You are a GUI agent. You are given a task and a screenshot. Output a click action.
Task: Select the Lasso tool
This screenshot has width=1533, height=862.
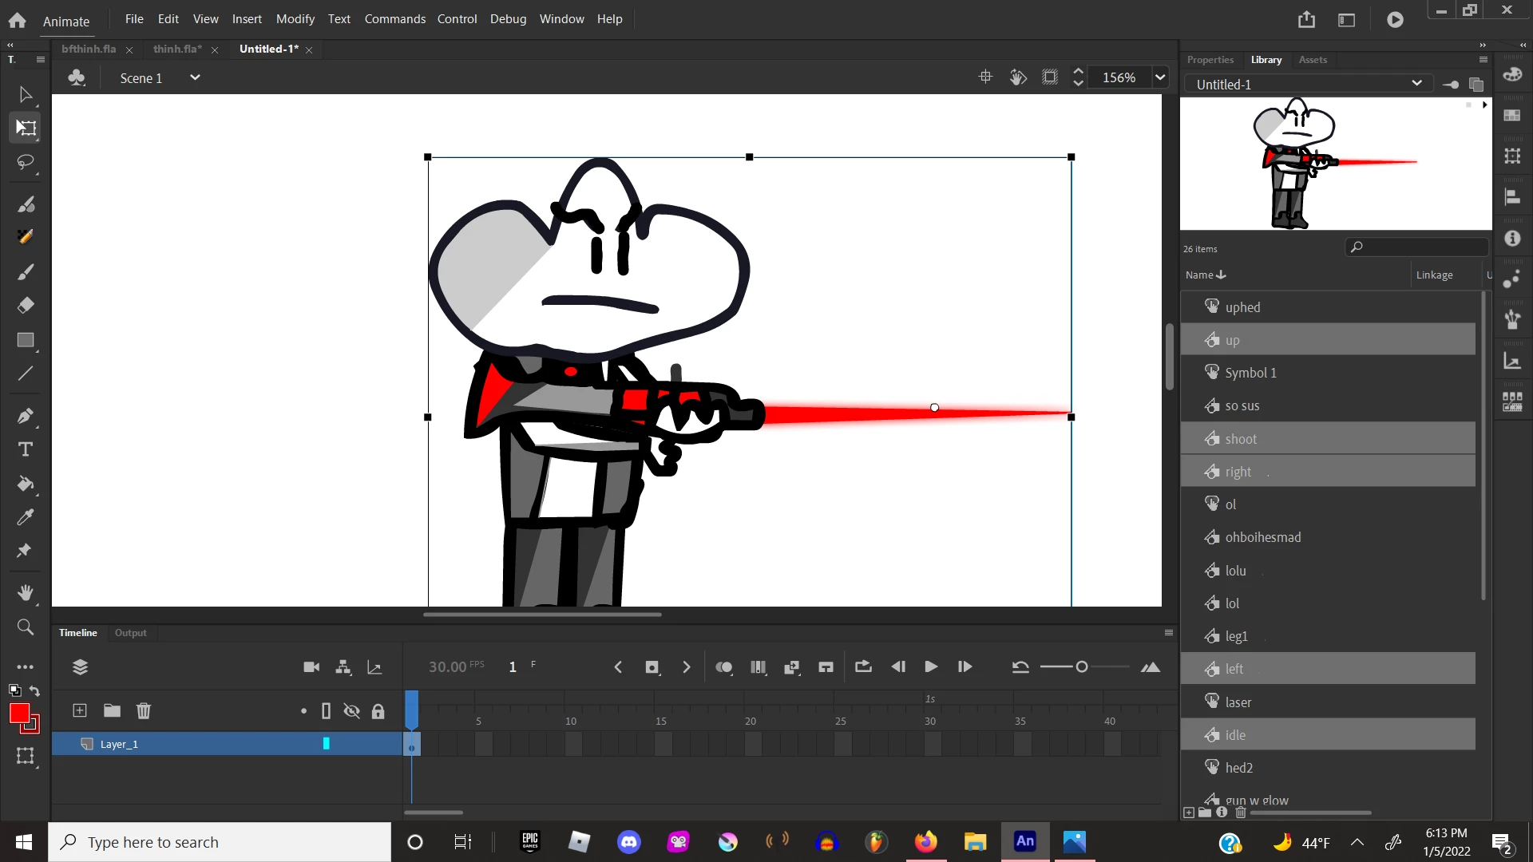click(26, 162)
